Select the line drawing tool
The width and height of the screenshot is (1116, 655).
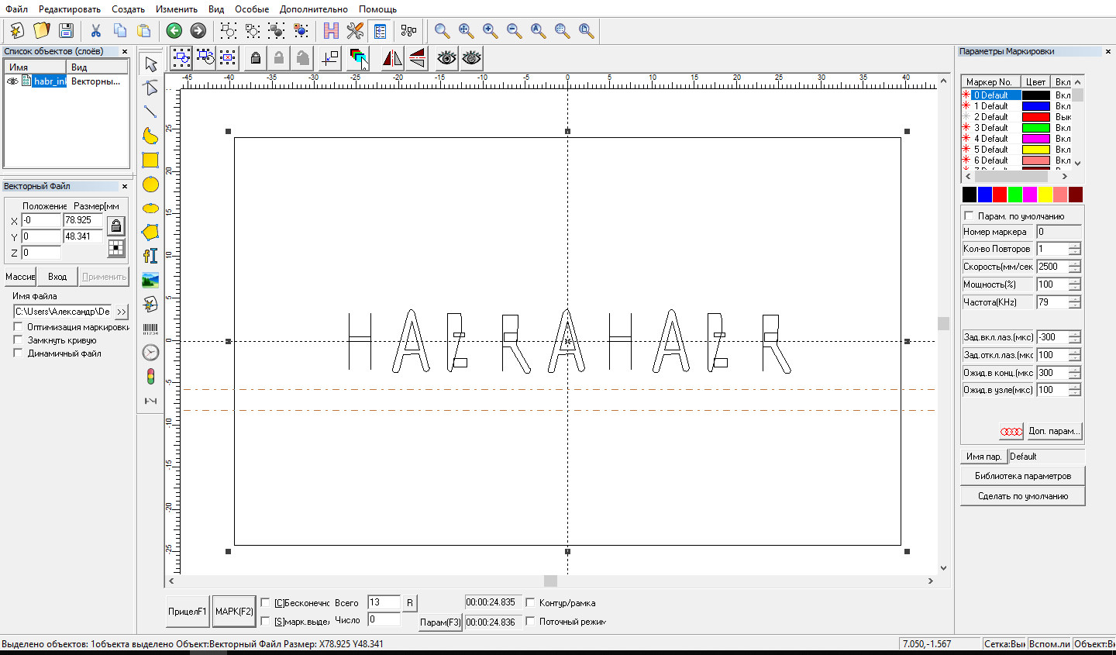(150, 112)
